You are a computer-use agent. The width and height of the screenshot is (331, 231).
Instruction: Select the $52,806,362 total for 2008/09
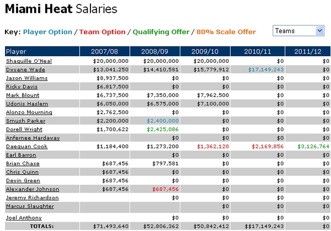[x=161, y=227]
